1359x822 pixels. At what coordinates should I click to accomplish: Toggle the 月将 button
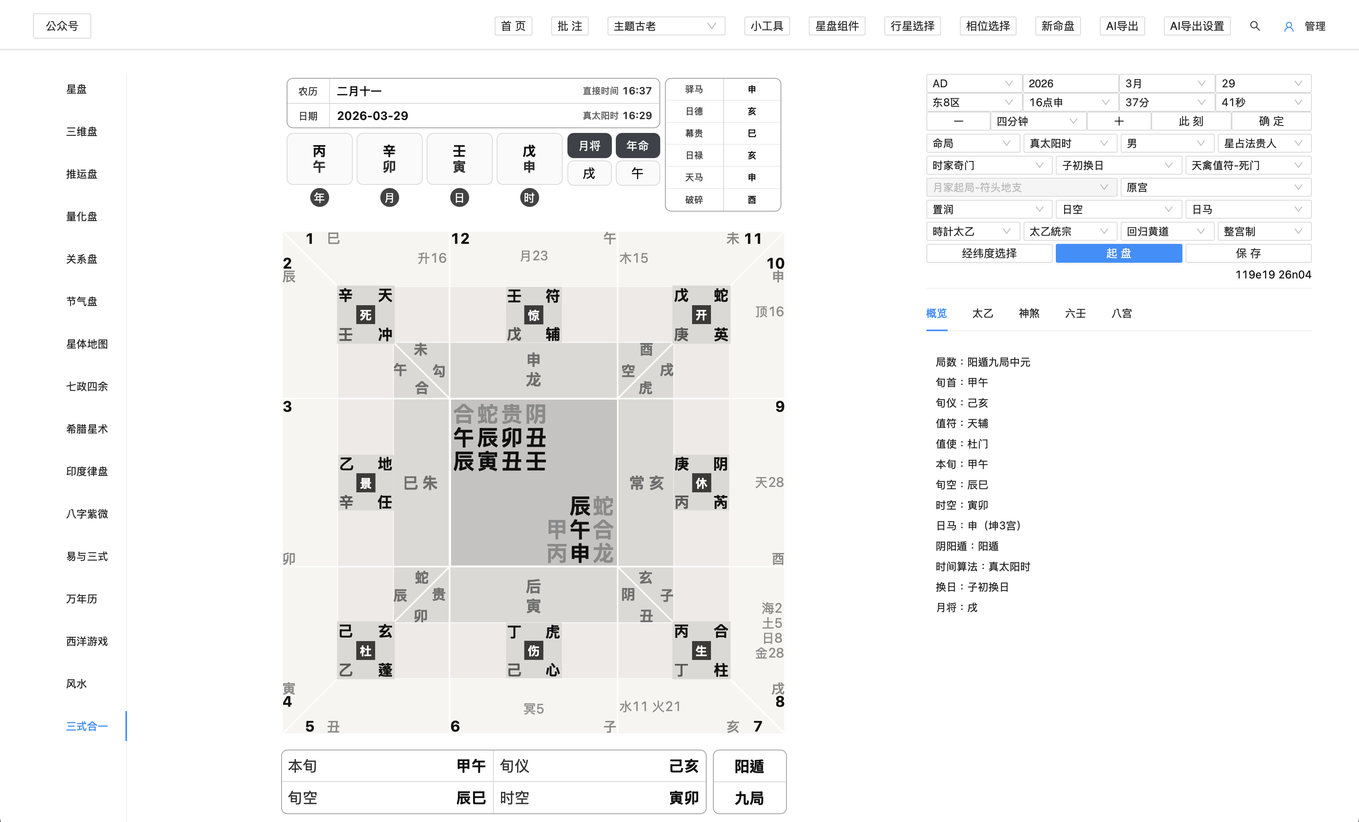point(589,146)
